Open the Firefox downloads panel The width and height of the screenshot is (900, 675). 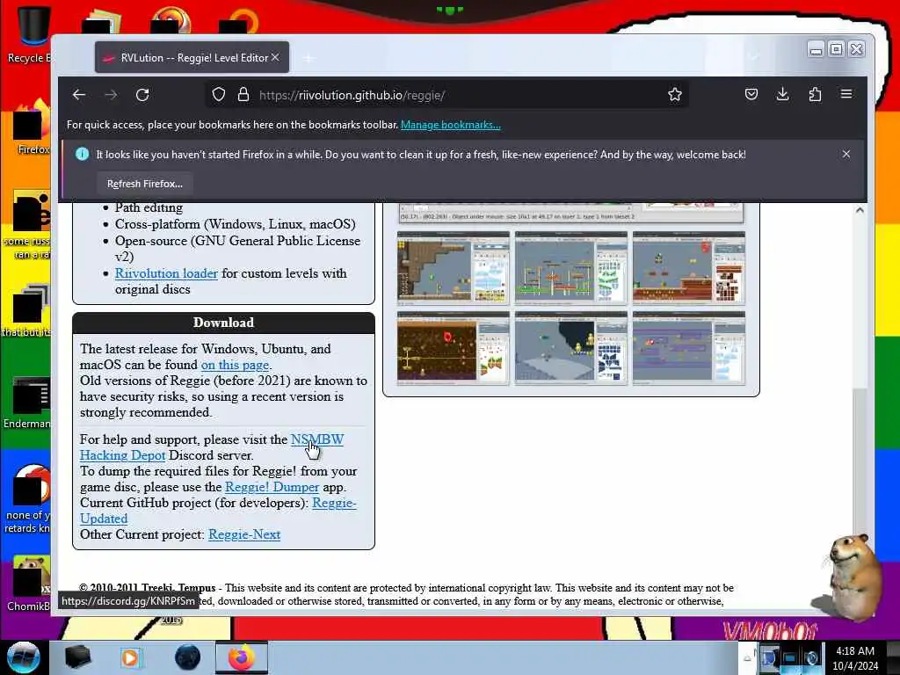(x=783, y=94)
